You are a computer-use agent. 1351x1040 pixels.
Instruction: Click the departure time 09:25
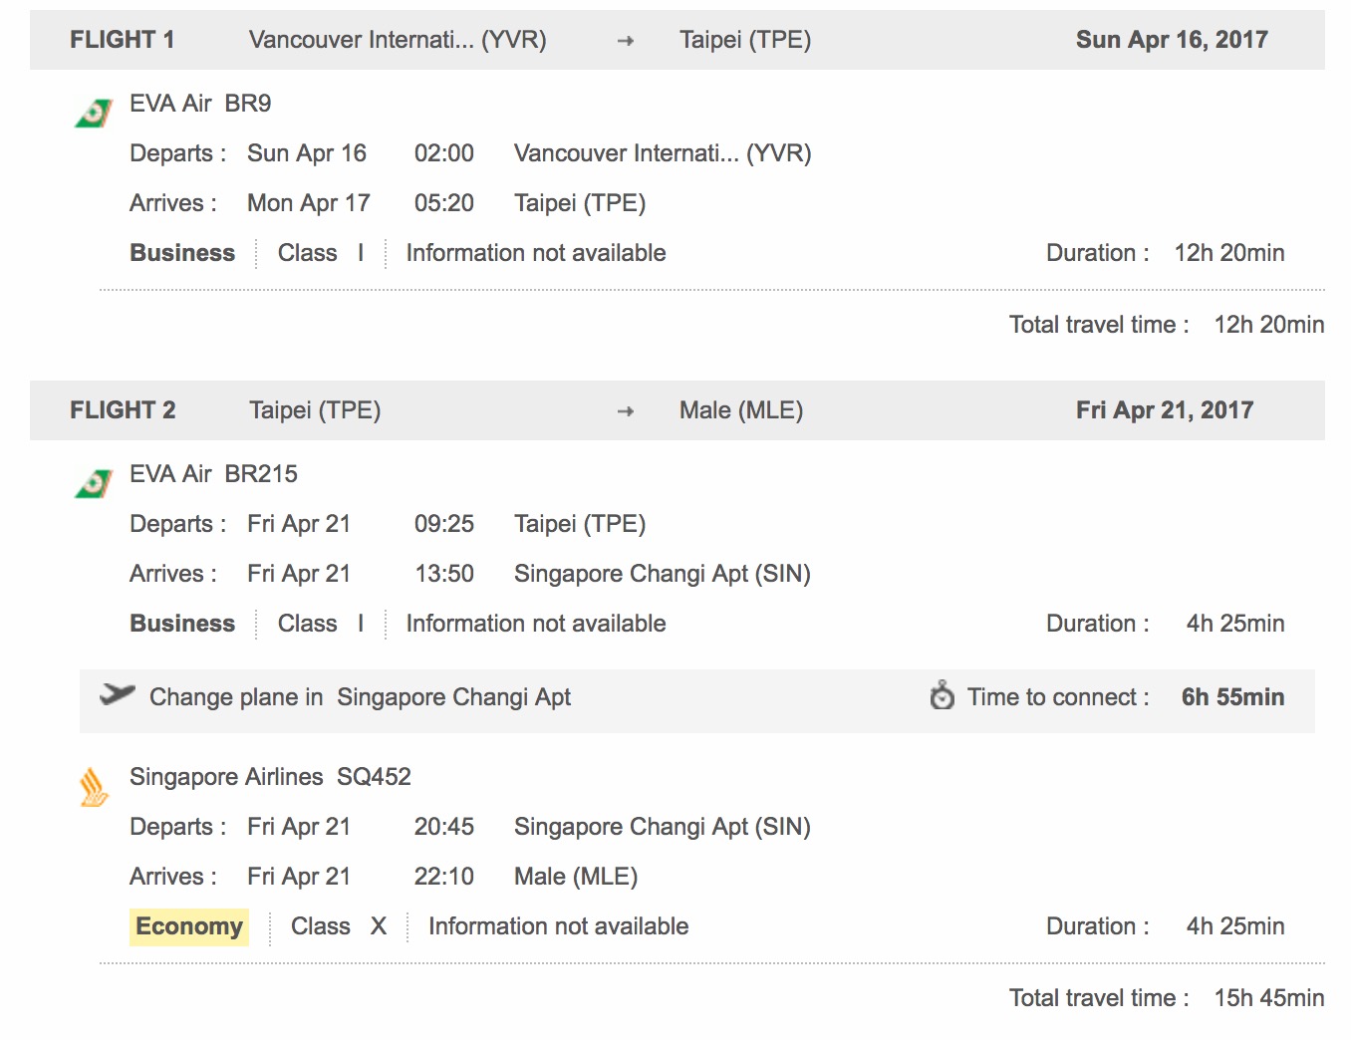pos(444,524)
